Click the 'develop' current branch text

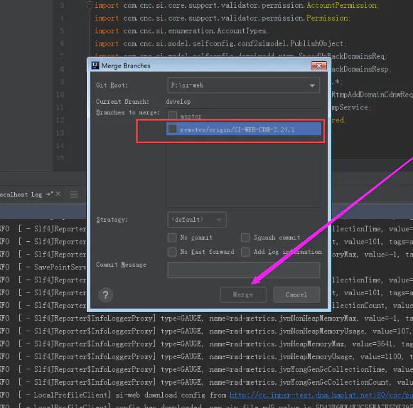tap(178, 102)
